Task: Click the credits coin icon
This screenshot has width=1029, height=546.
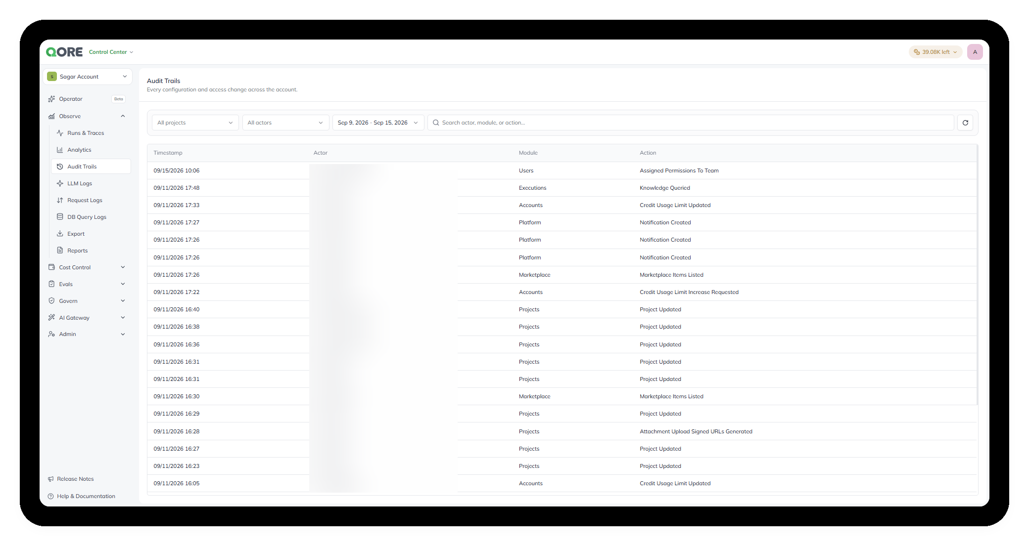Action: pos(917,52)
